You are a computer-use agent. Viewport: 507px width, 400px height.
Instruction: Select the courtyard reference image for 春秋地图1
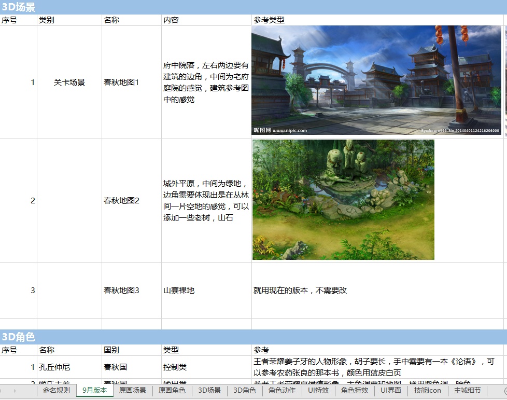(x=376, y=80)
